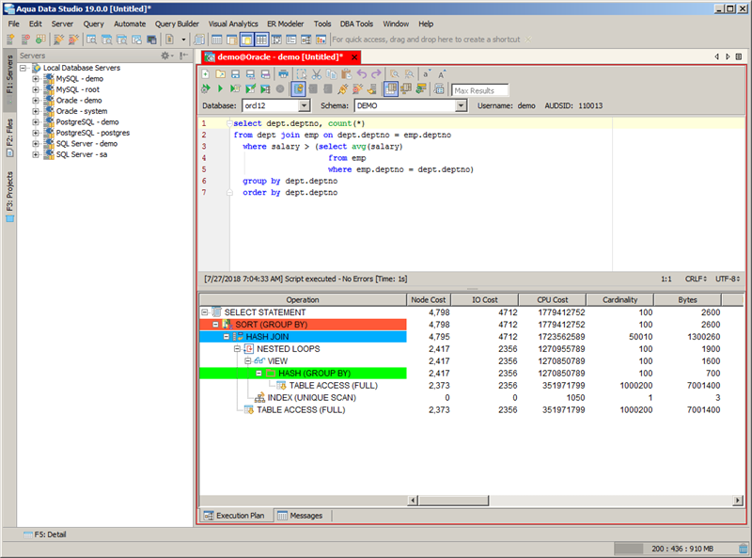
Task: Execute the script with the green play icon
Action: pyautogui.click(x=220, y=88)
